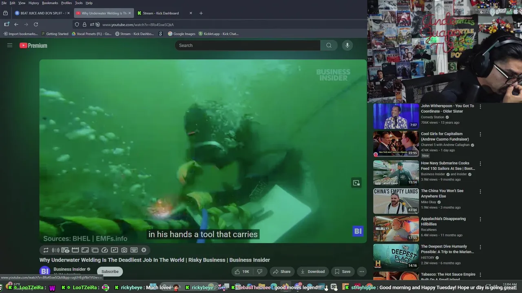Open Google Images bookmark
Screen dimensions: 522x293
tap(181, 34)
